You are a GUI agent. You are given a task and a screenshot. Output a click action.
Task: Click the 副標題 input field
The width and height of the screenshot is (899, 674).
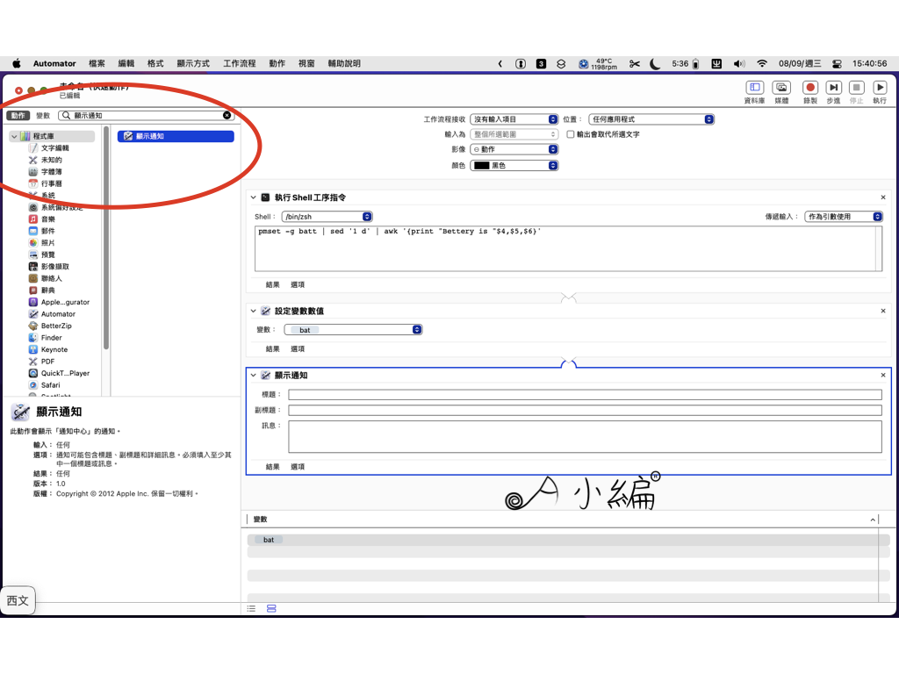(585, 411)
